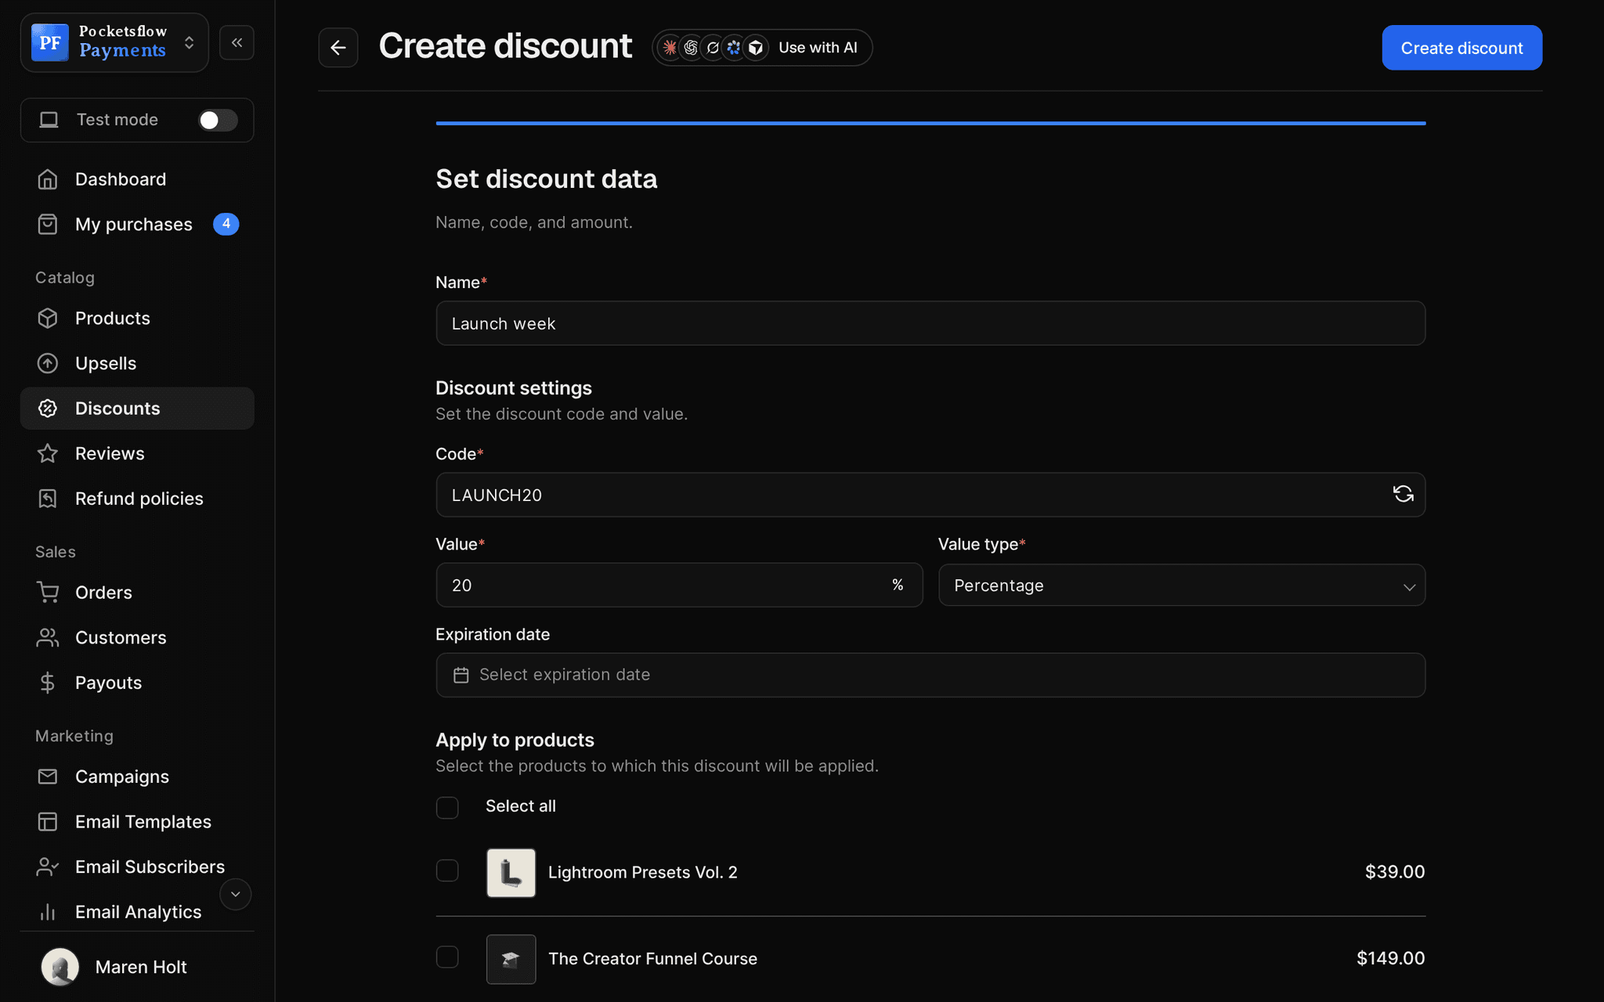Click the Marketing section label

[x=74, y=736]
